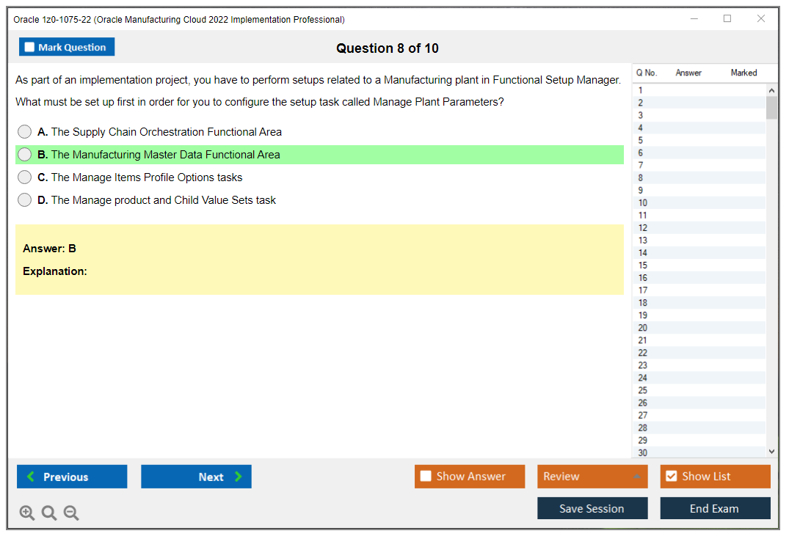Screen dimensions: 789x539
Task: Select question 10 in the list
Action: tap(643, 203)
